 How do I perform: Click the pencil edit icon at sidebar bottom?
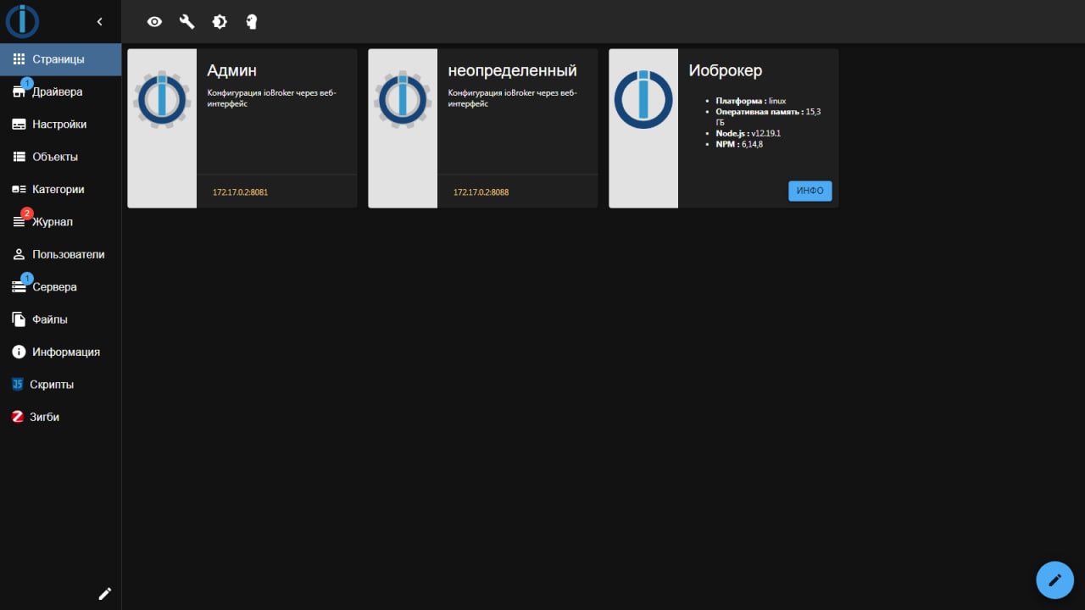coord(104,594)
